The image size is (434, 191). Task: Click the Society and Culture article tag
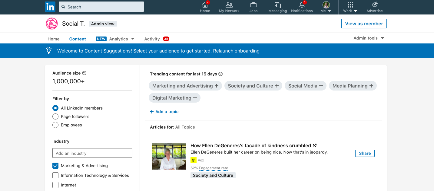tap(213, 175)
